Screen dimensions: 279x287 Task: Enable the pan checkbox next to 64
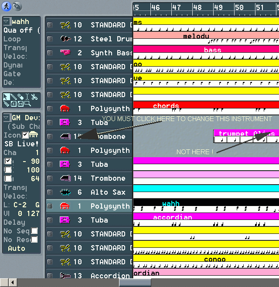(x=8, y=178)
